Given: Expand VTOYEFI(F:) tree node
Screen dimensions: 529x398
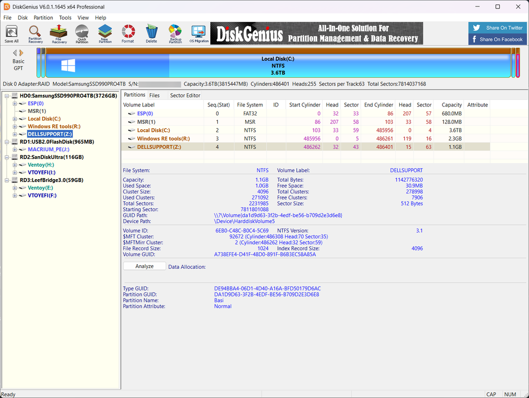Looking at the screenshot, I should 15,196.
